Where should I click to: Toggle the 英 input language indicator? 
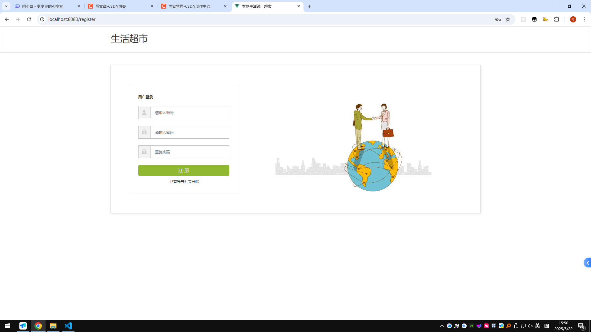pos(537,326)
